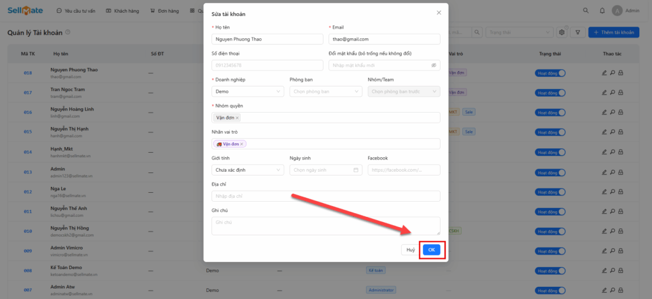Click the Facebook URL field
This screenshot has height=299, width=652.
pyautogui.click(x=404, y=170)
